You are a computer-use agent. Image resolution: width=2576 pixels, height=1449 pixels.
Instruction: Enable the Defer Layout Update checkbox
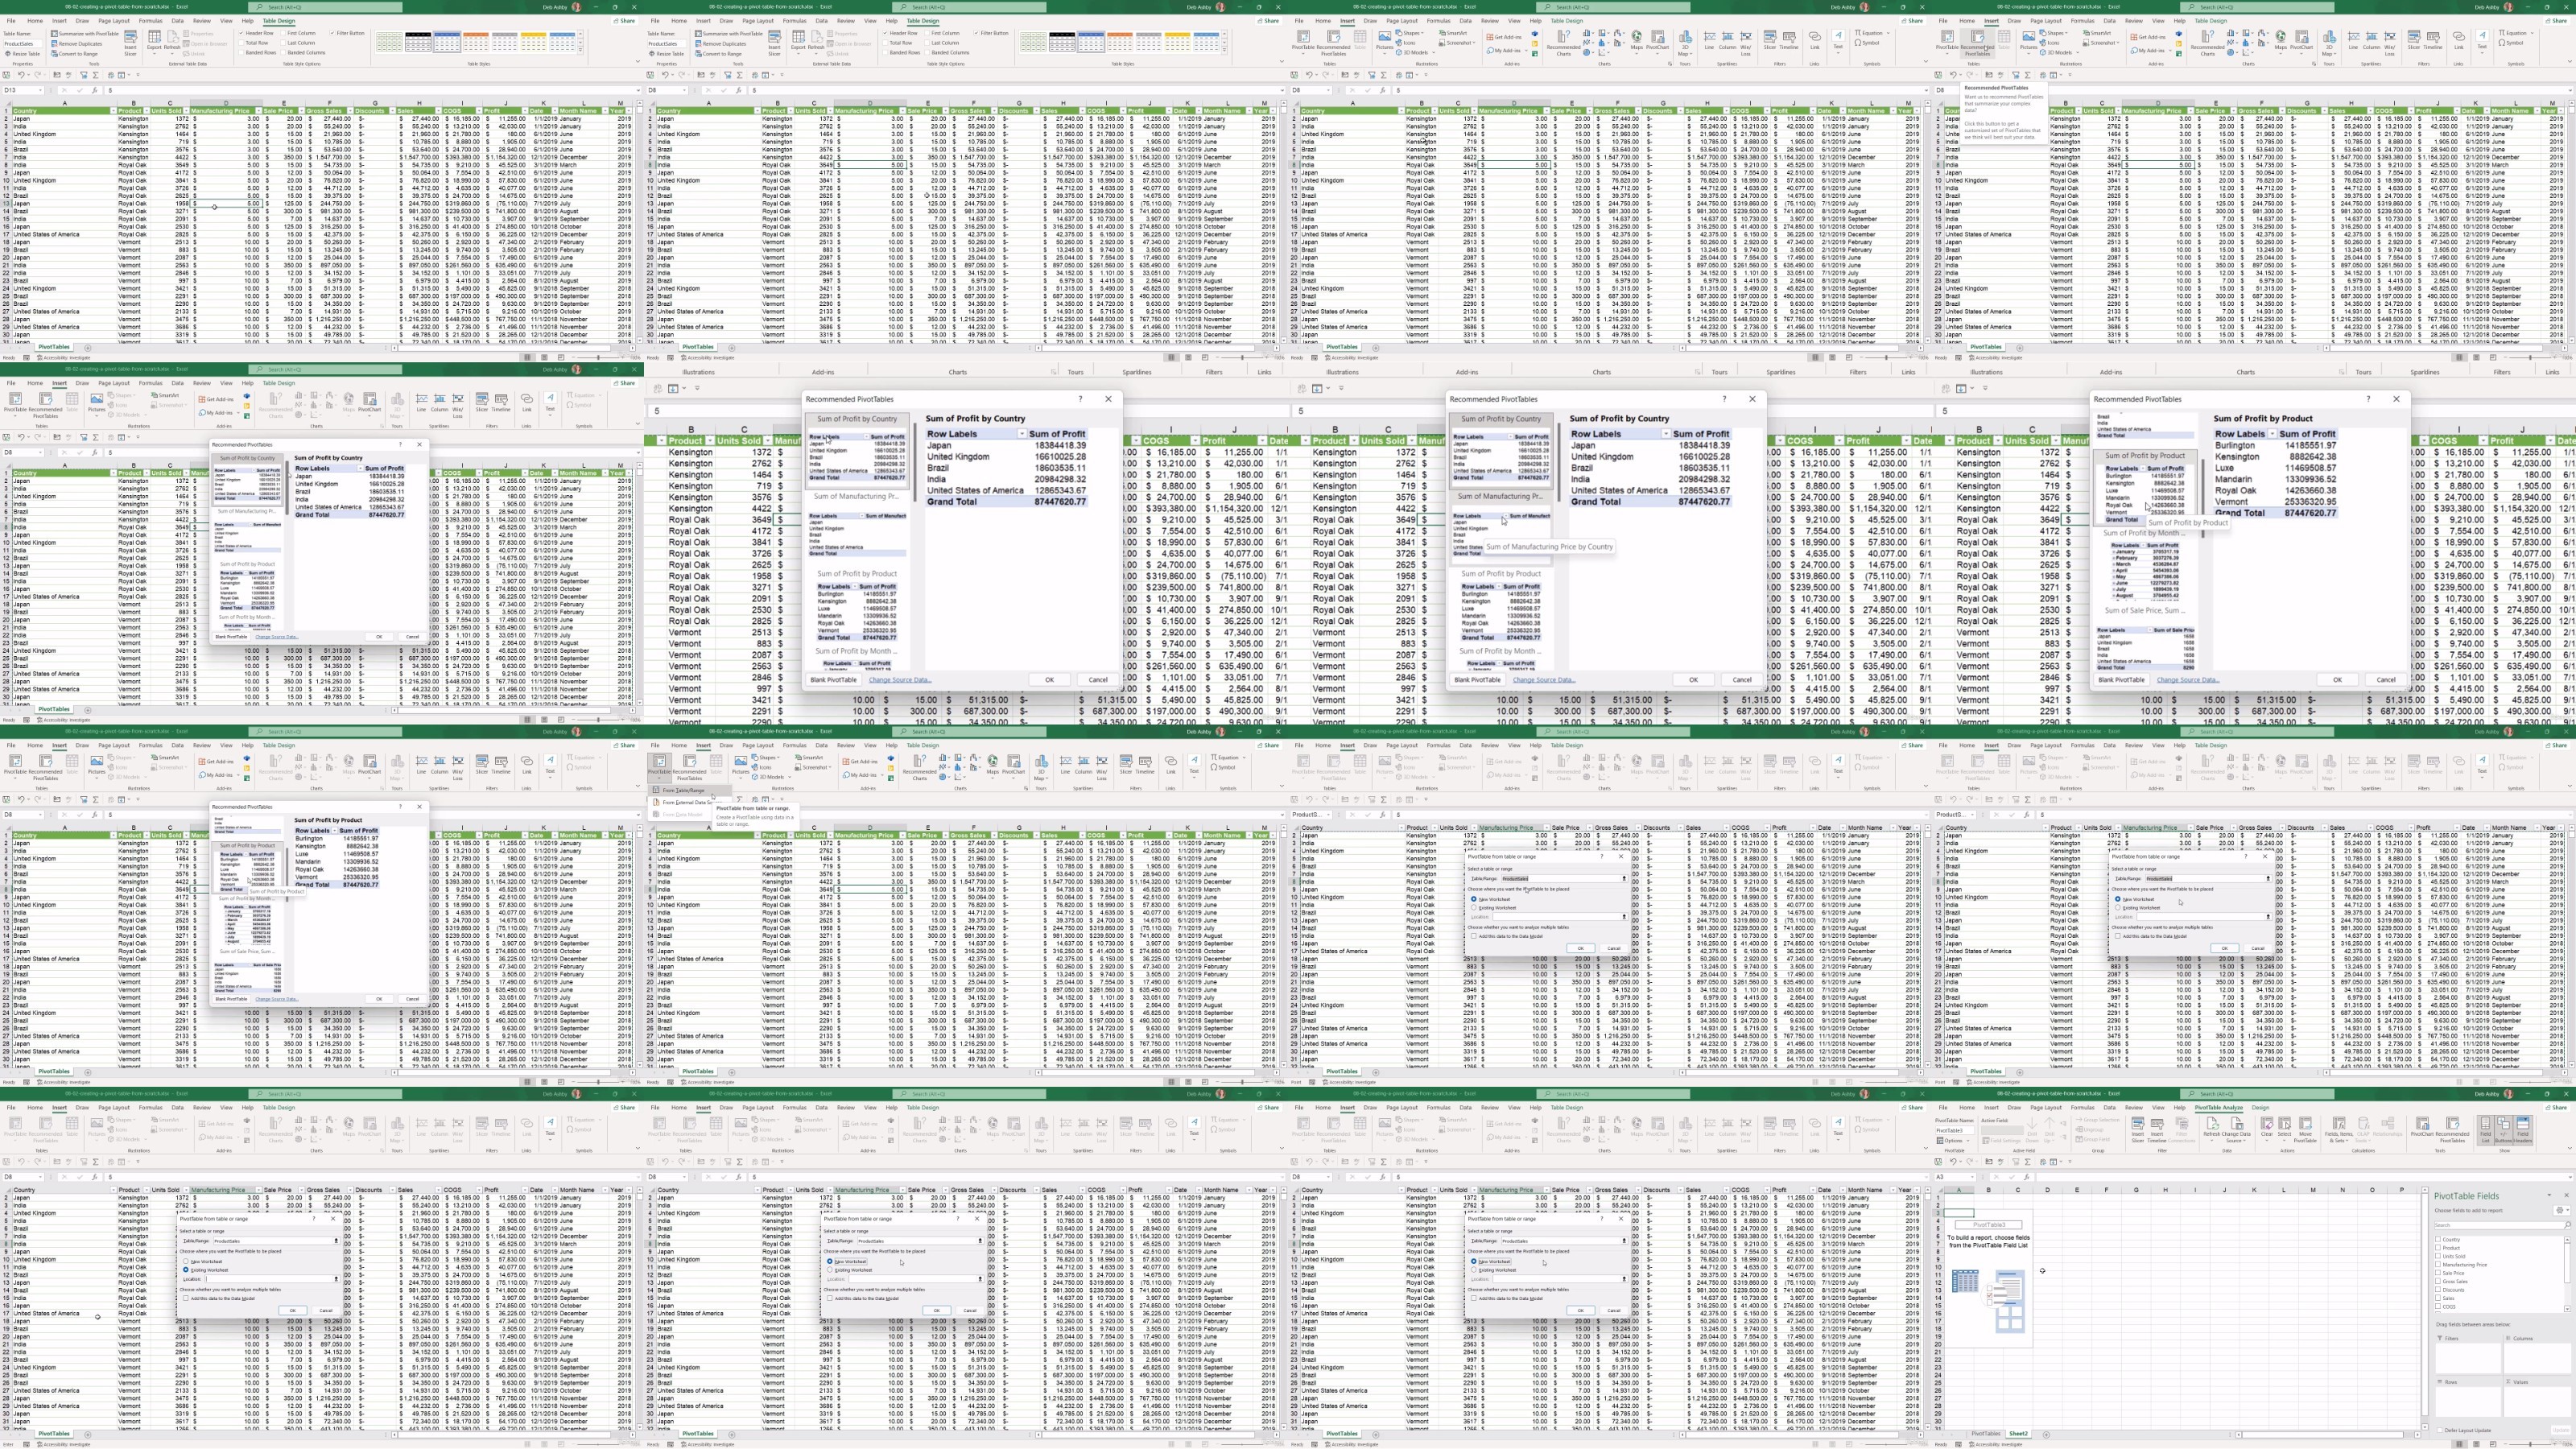(x=2440, y=1432)
